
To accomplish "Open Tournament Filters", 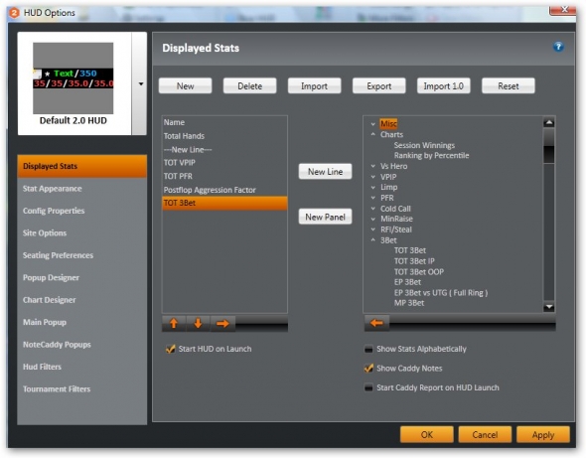I will pos(81,388).
